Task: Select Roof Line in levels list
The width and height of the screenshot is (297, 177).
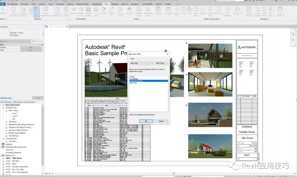Action: (133, 83)
